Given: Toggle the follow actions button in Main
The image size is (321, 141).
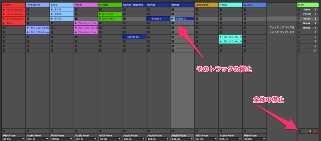Looking at the screenshot, I should click(x=310, y=131).
